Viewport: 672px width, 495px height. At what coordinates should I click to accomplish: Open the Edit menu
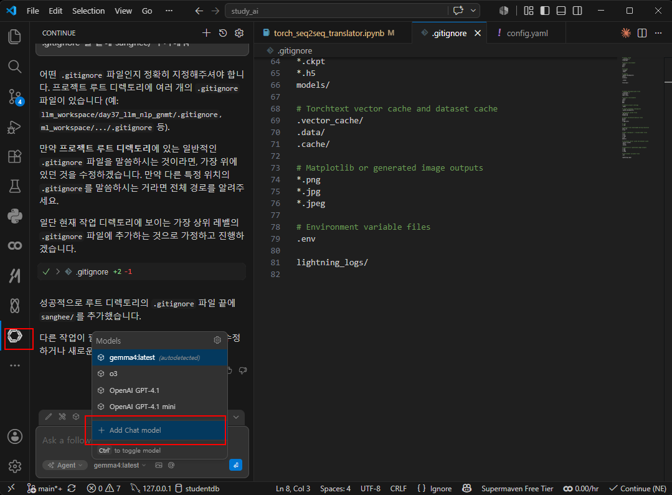click(55, 11)
